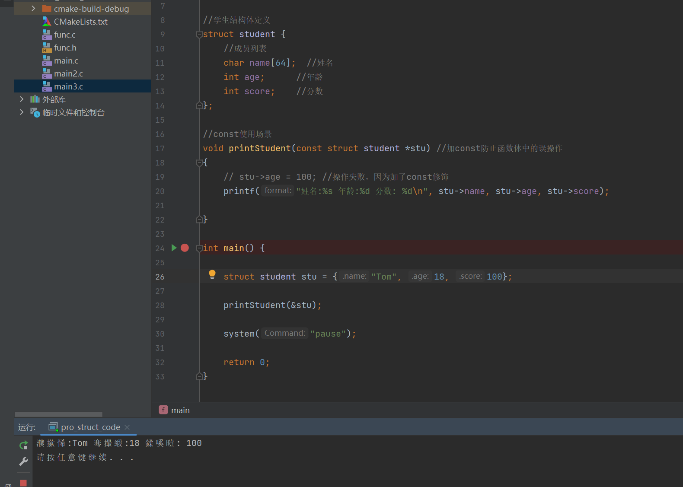Click the cmake-build-debug folder icon
Image resolution: width=683 pixels, height=487 pixels.
(47, 9)
